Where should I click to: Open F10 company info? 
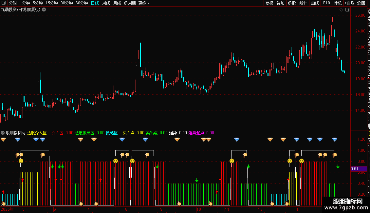[326, 3]
